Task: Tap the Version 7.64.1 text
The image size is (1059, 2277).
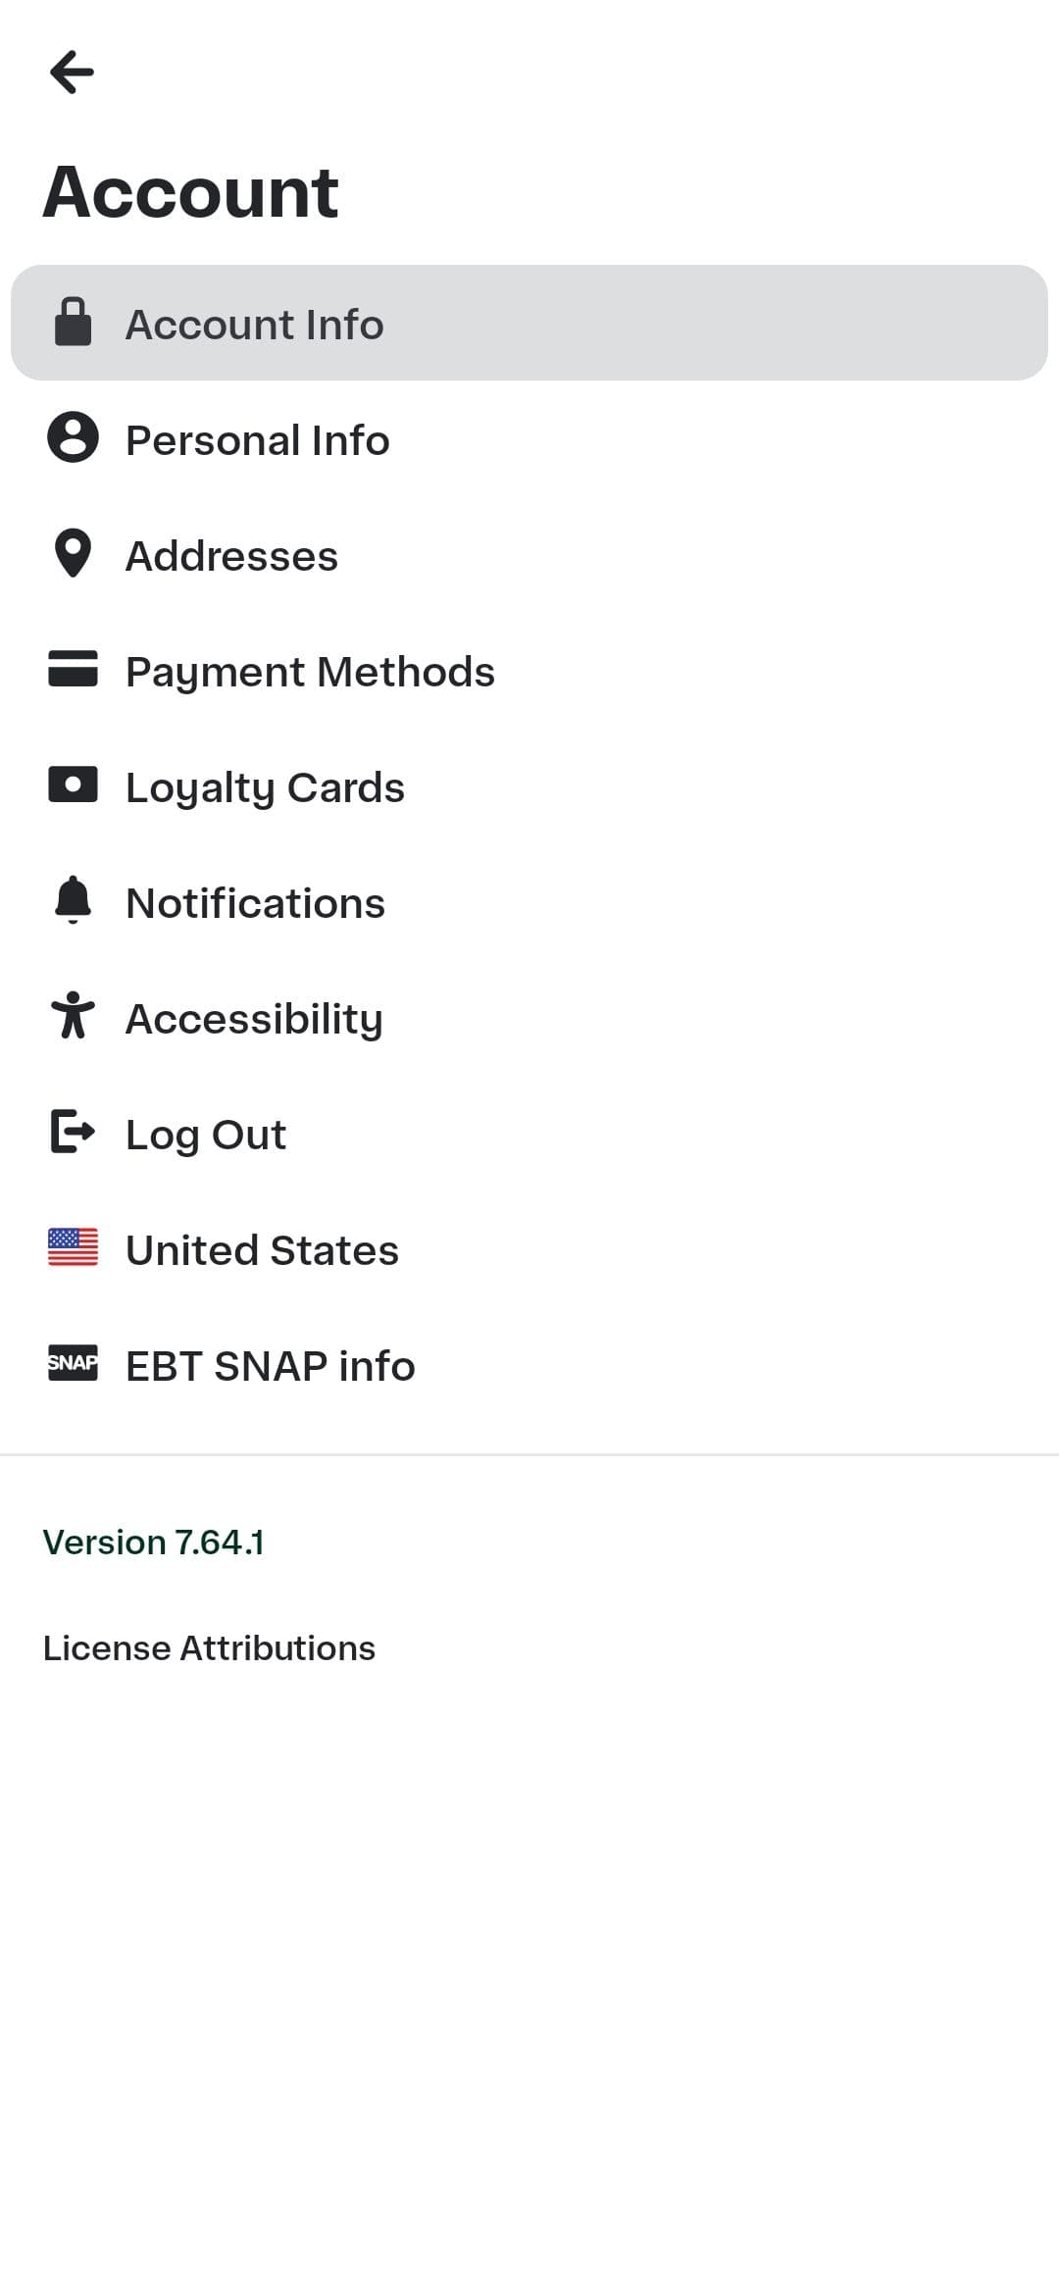Action: pyautogui.click(x=153, y=1543)
